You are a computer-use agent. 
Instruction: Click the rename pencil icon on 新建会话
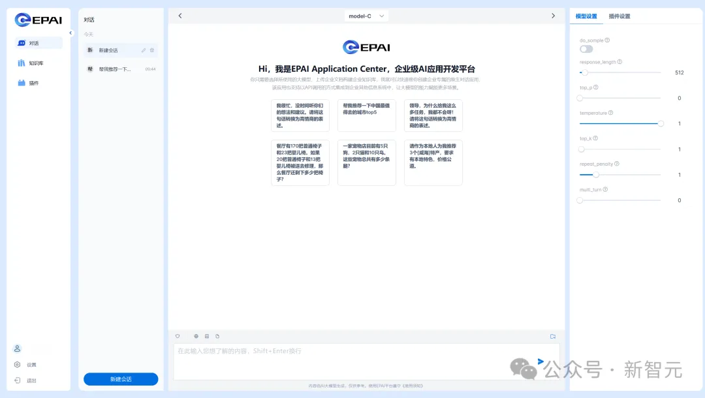pos(144,50)
